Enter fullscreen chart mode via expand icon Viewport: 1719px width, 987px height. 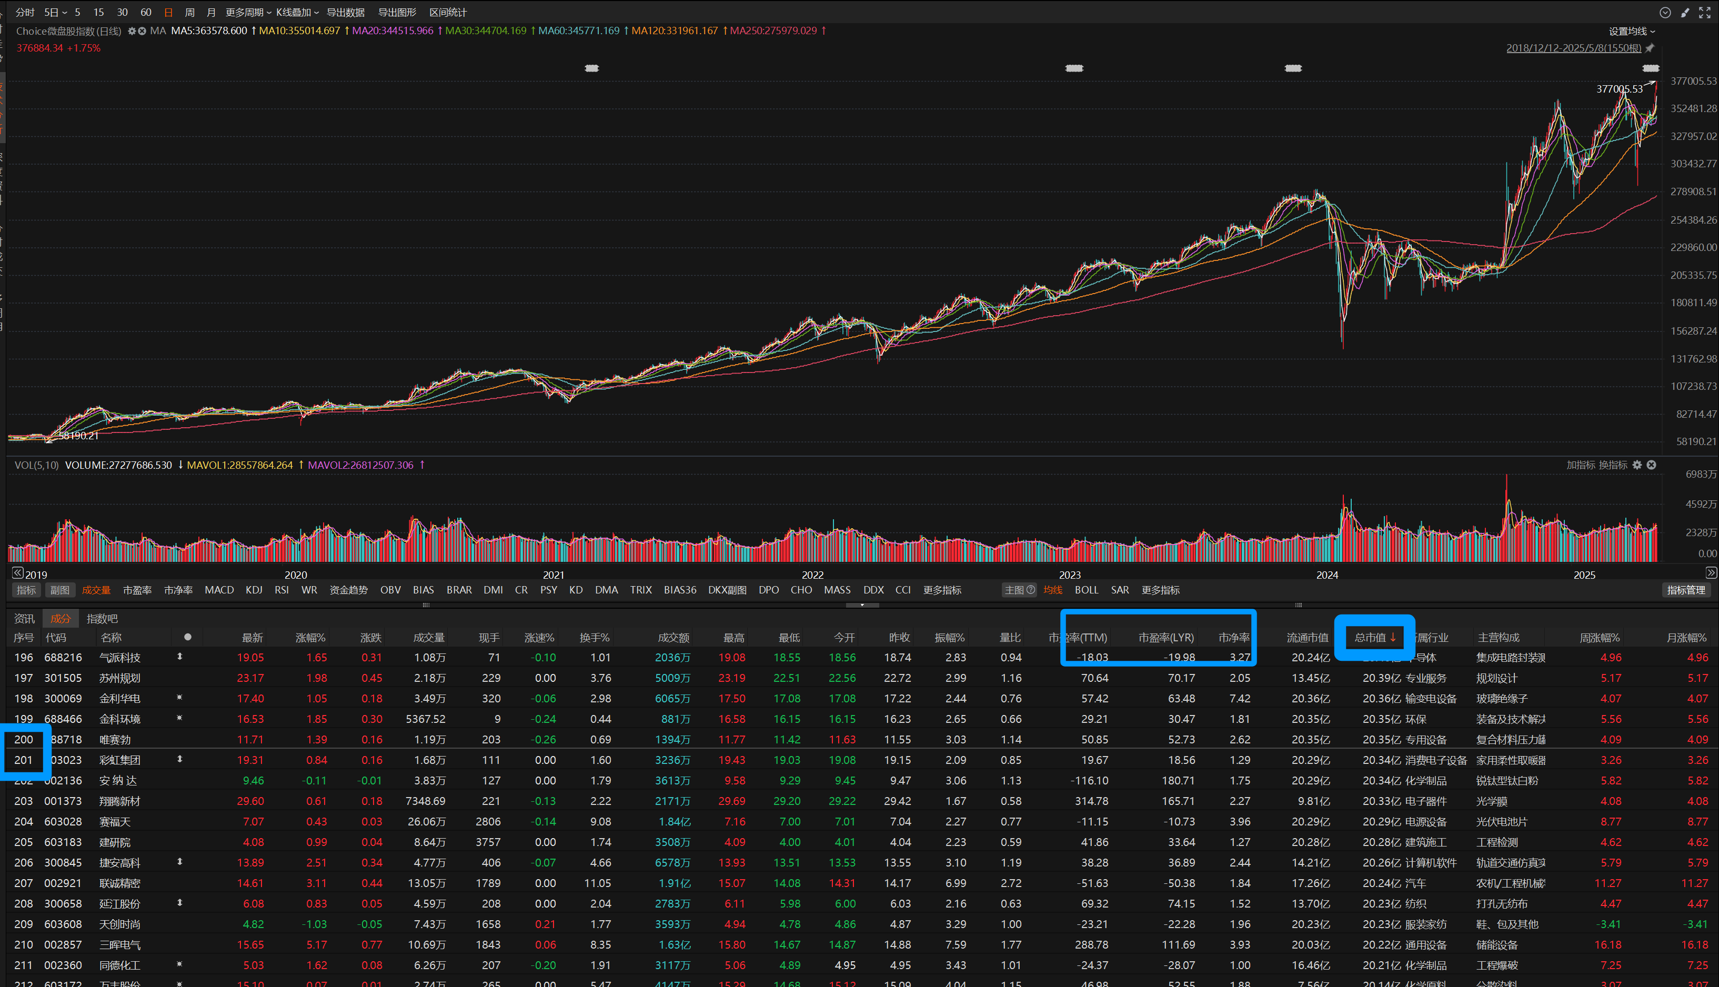point(1704,13)
